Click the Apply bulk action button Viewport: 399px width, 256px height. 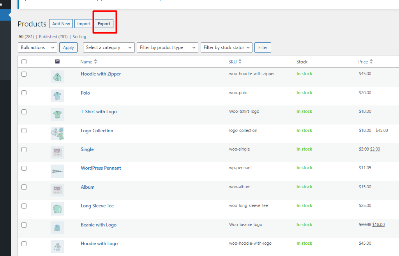(69, 47)
